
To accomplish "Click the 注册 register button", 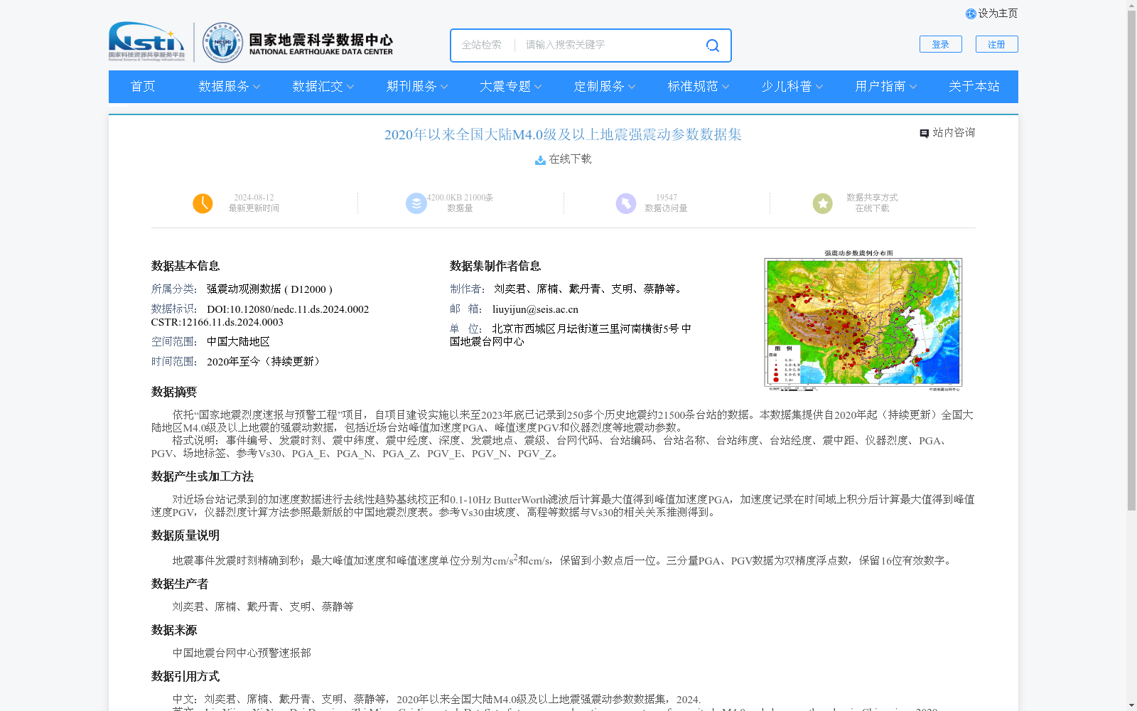I will [x=997, y=44].
